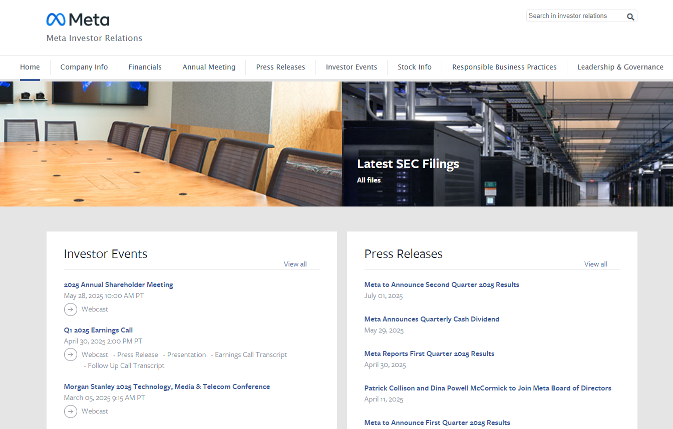The width and height of the screenshot is (673, 429).
Task: Open the Press Releases nav item
Action: coord(280,67)
